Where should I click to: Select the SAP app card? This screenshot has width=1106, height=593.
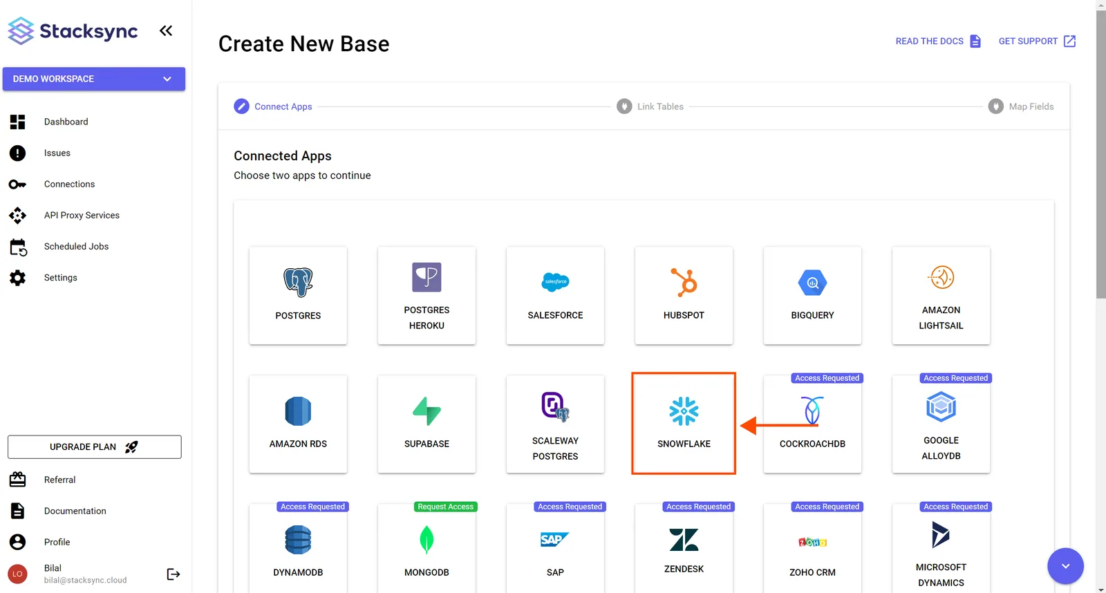tap(555, 549)
